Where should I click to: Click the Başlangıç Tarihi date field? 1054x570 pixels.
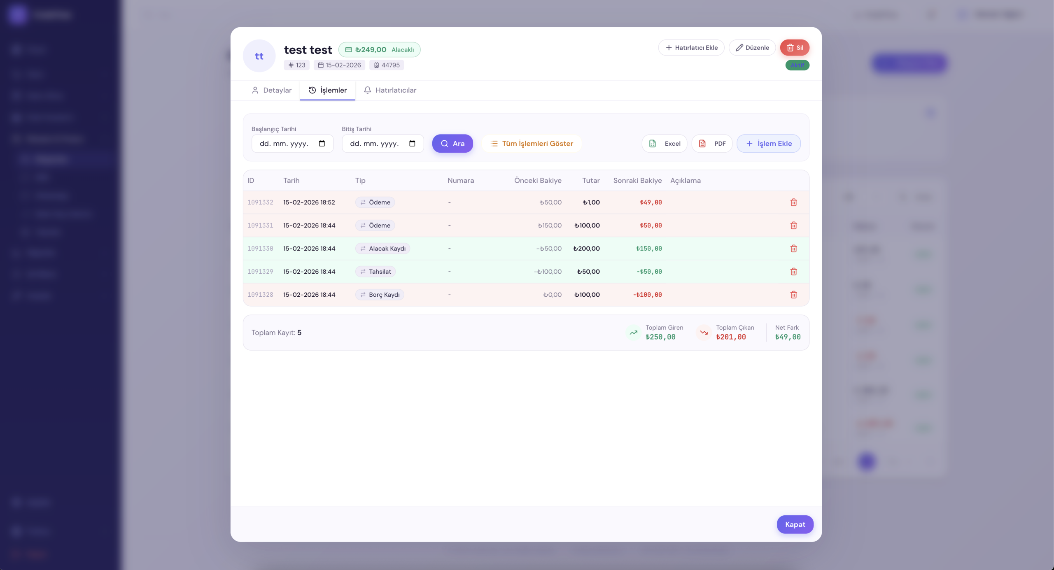click(284, 143)
